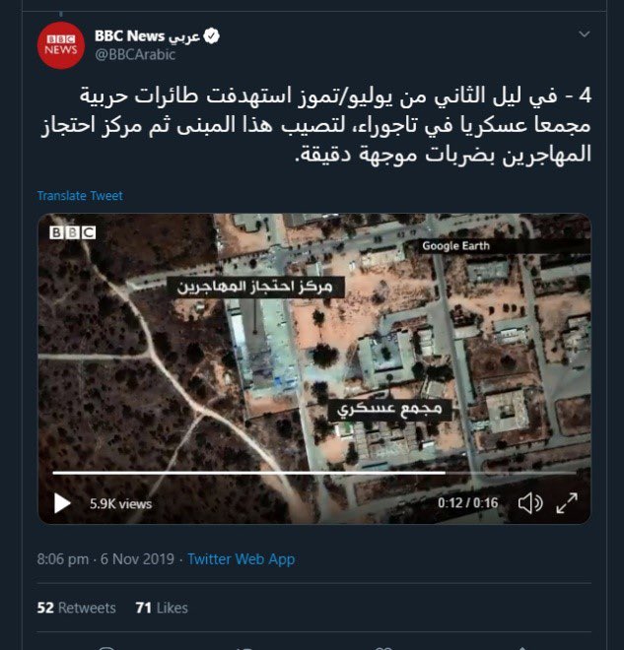Image resolution: width=624 pixels, height=650 pixels.
Task: Seek on the video progress bar
Action: (x=314, y=473)
